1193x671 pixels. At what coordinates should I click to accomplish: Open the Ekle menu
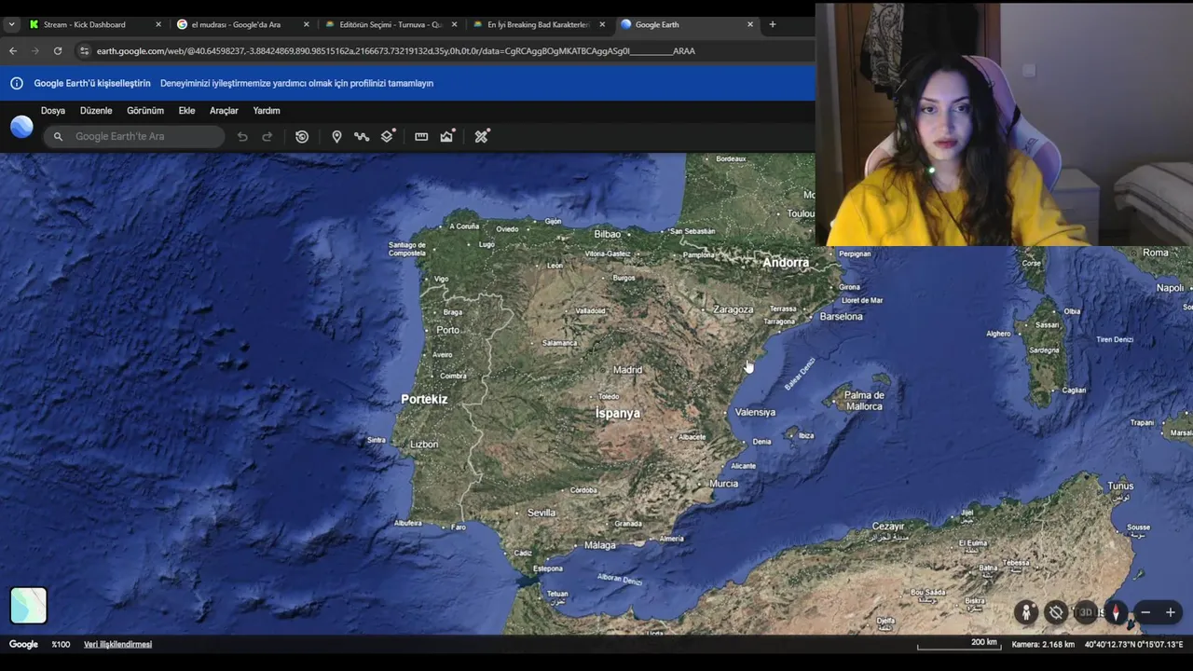[x=186, y=110]
